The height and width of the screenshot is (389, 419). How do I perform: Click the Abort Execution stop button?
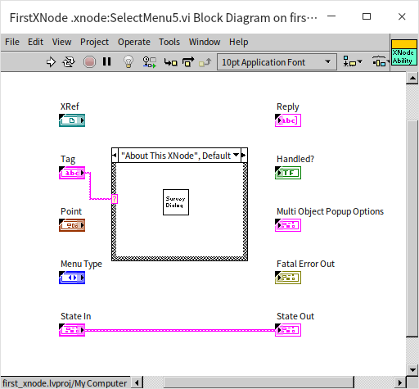pos(89,62)
